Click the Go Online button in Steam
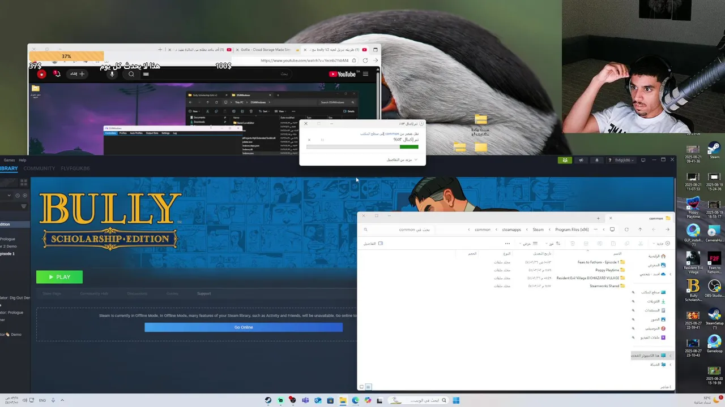The height and width of the screenshot is (407, 725). [244, 327]
